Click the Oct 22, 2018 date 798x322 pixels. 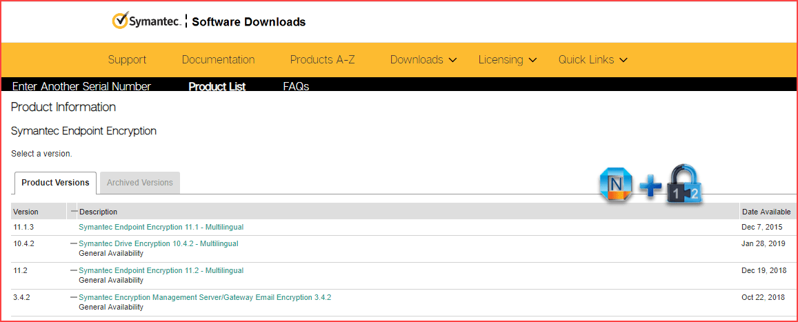764,297
